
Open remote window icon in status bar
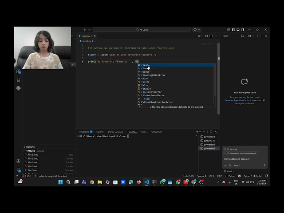click(x=17, y=176)
